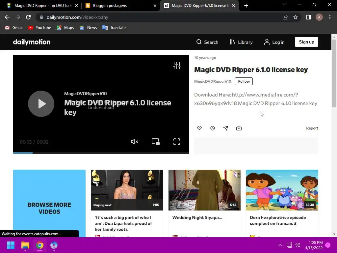Open News bookmark

88,28
